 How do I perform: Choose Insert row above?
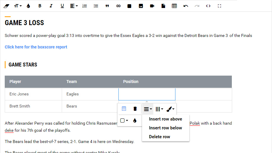(x=165, y=119)
